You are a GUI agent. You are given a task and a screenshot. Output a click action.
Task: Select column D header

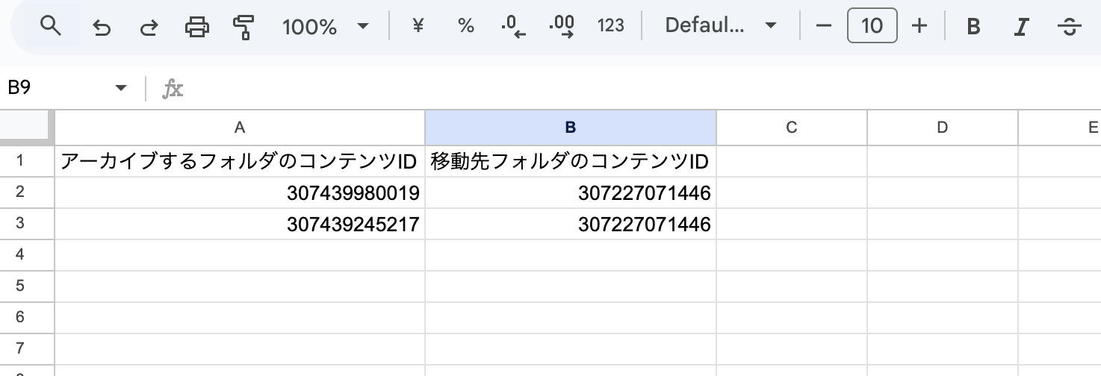point(943,128)
